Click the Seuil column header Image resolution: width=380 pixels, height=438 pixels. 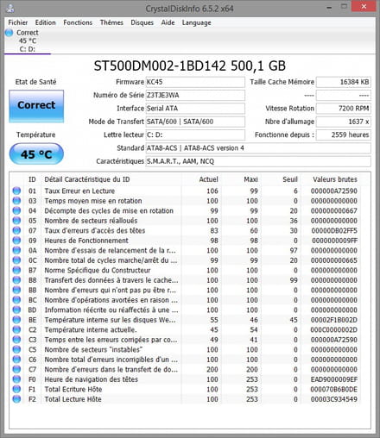(281, 179)
